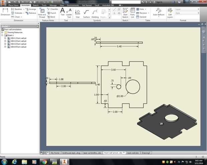Launch Google Chrome from the taskbar
Viewport: 207px width, 165px height.
click(44, 162)
